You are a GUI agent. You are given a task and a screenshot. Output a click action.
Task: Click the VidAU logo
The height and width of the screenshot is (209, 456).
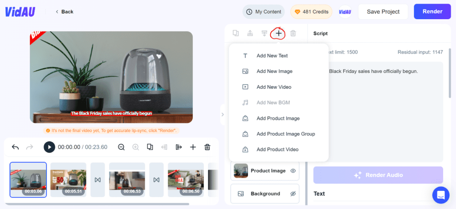click(x=20, y=12)
